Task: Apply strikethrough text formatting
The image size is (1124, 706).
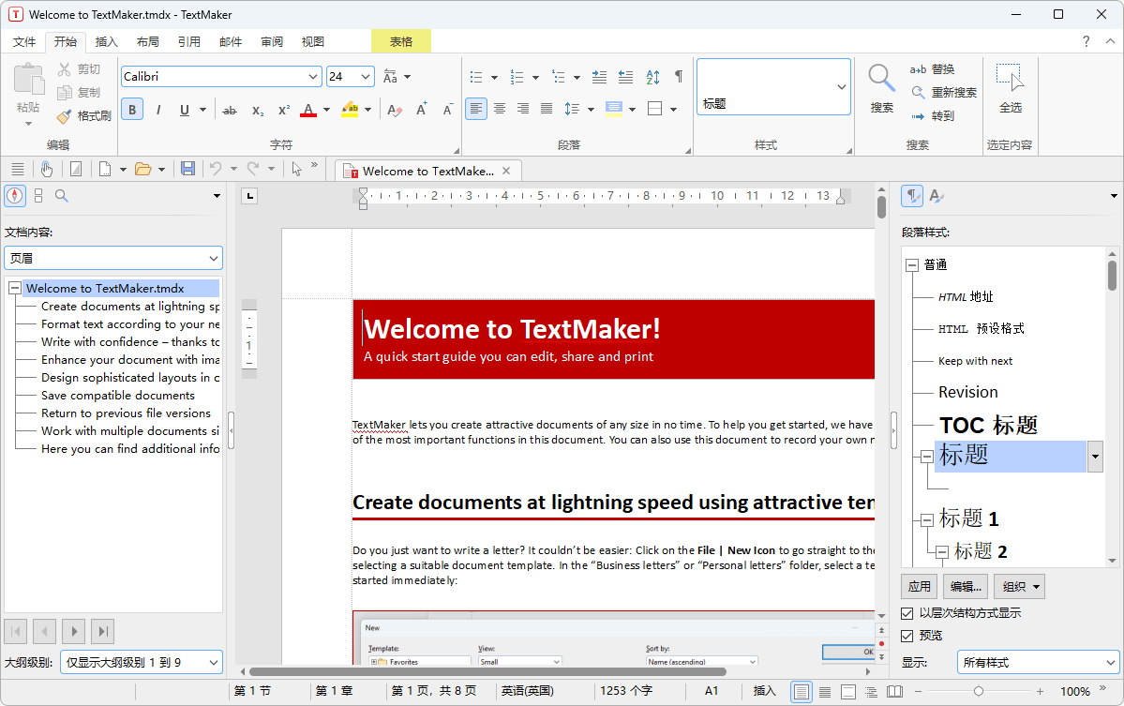Action: [230, 110]
